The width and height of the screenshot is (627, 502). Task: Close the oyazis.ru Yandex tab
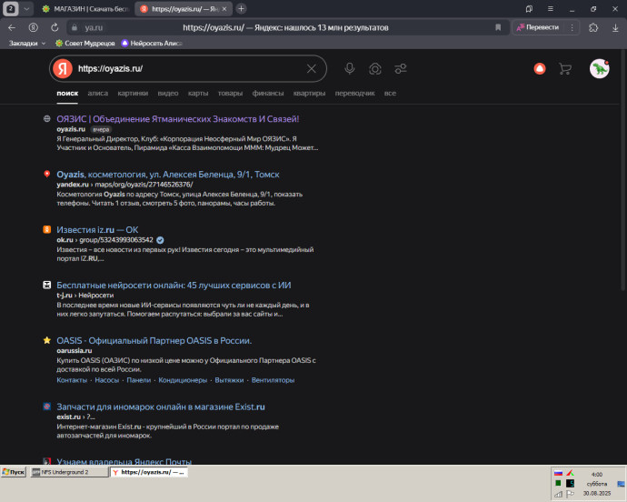coord(224,9)
